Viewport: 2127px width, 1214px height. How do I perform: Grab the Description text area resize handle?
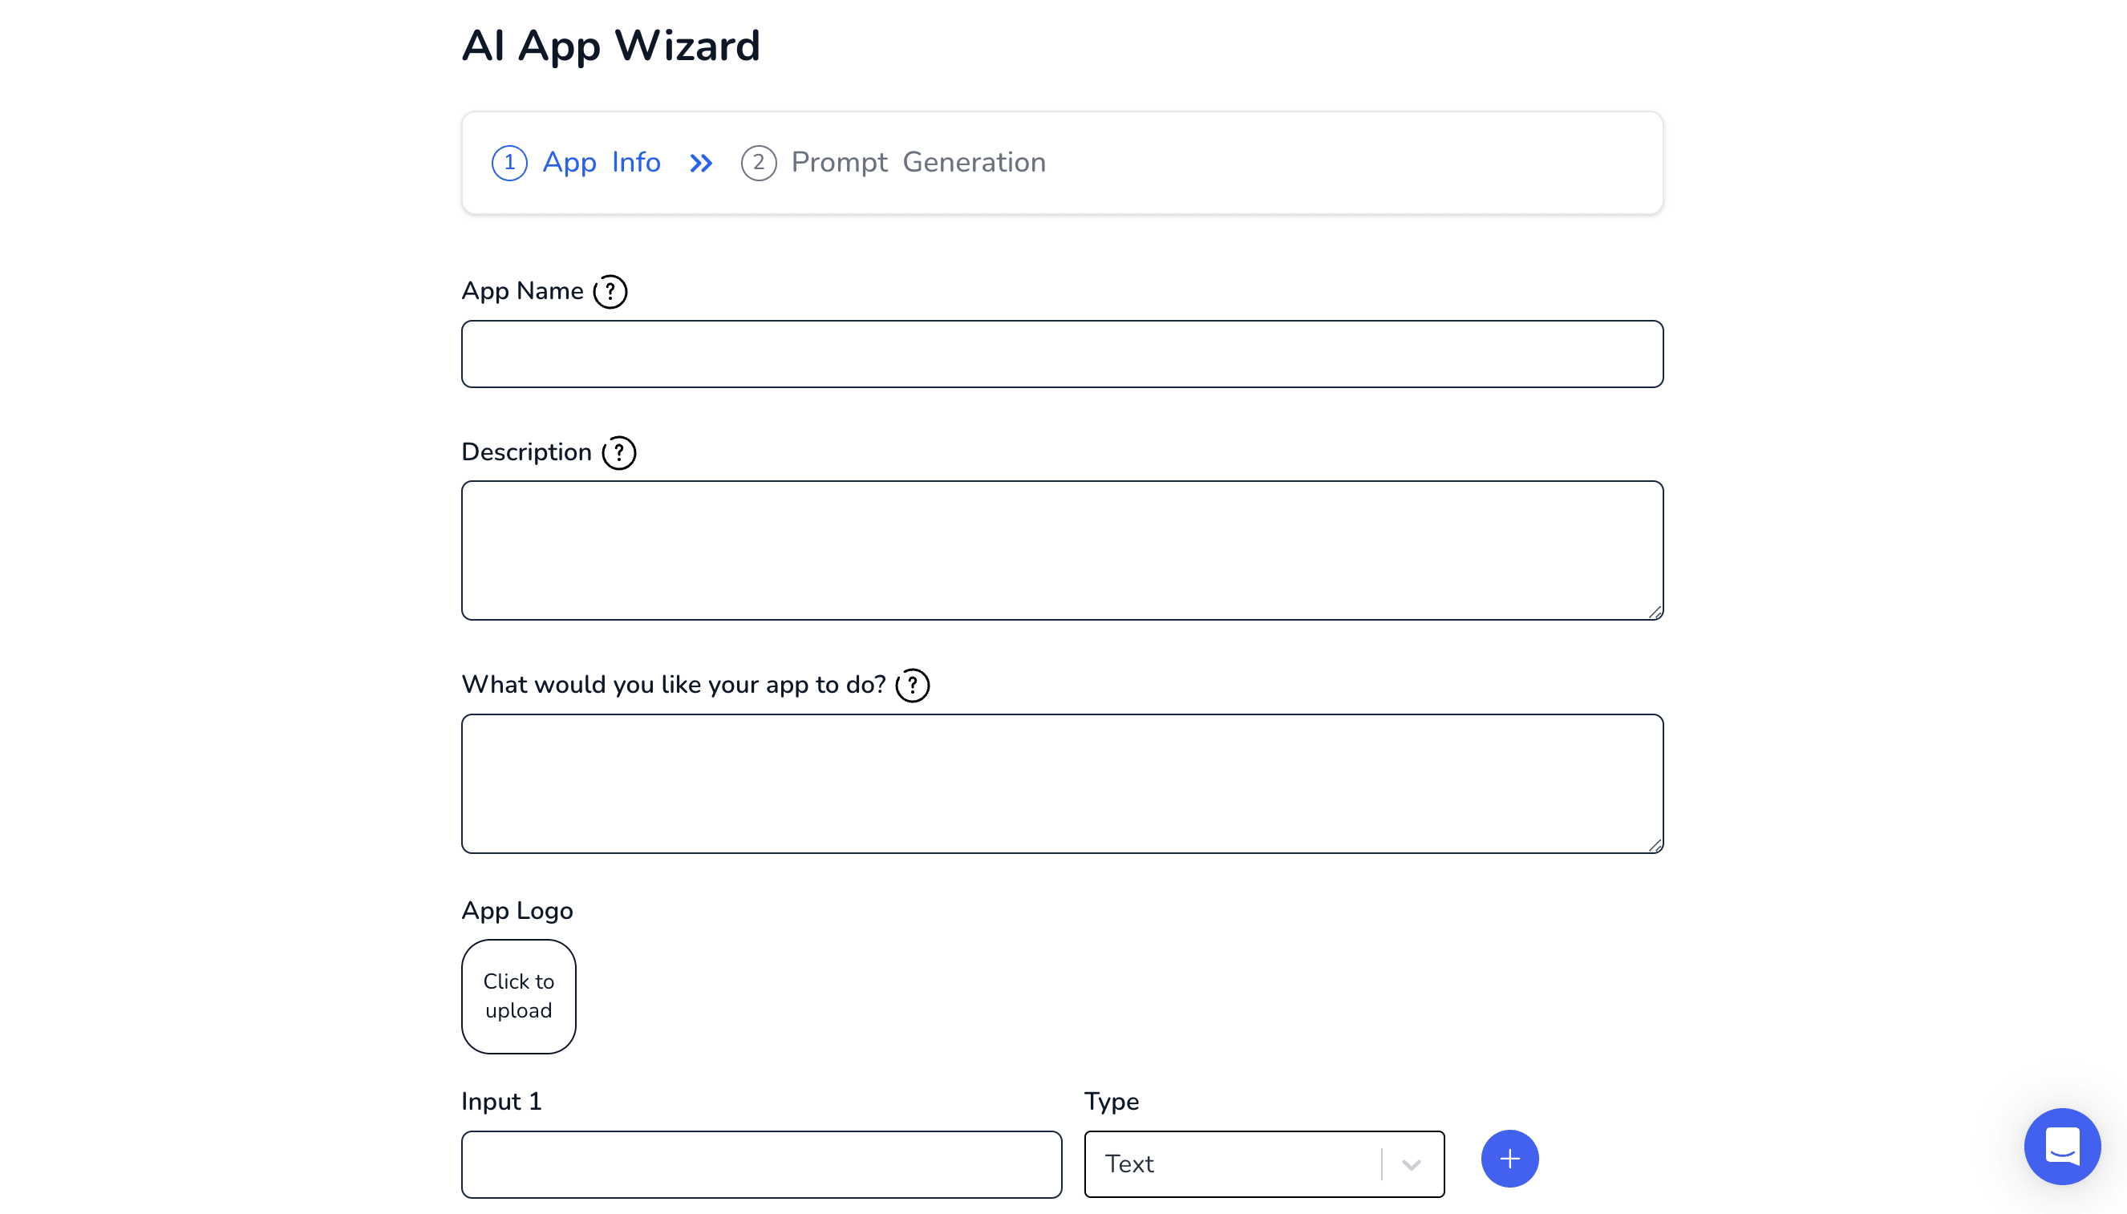point(1655,613)
